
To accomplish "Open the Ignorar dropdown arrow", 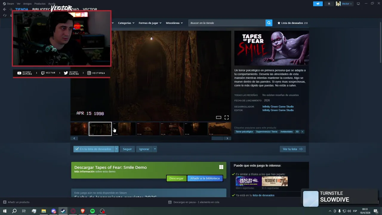I will tap(155, 149).
